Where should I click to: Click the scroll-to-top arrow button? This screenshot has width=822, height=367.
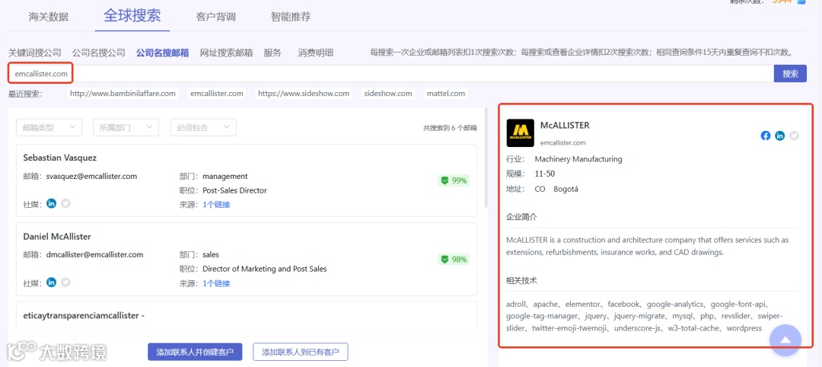pyautogui.click(x=785, y=340)
